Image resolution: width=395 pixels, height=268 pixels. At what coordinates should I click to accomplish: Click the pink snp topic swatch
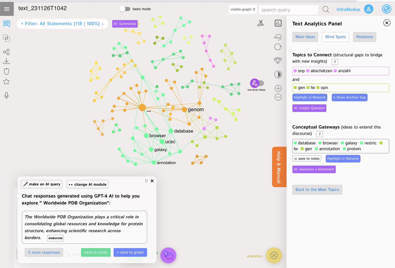tap(295, 71)
